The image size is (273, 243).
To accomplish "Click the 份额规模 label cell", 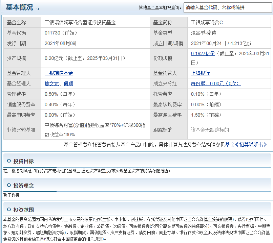I will [169, 58].
